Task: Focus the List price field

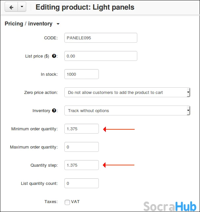Action: coord(100,56)
